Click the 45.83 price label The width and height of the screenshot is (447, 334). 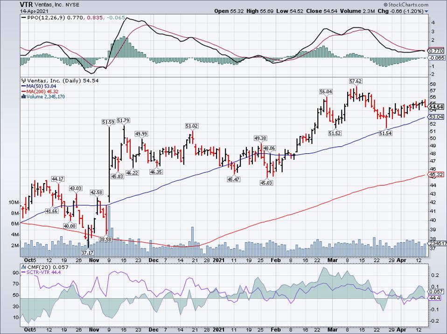coord(117,176)
